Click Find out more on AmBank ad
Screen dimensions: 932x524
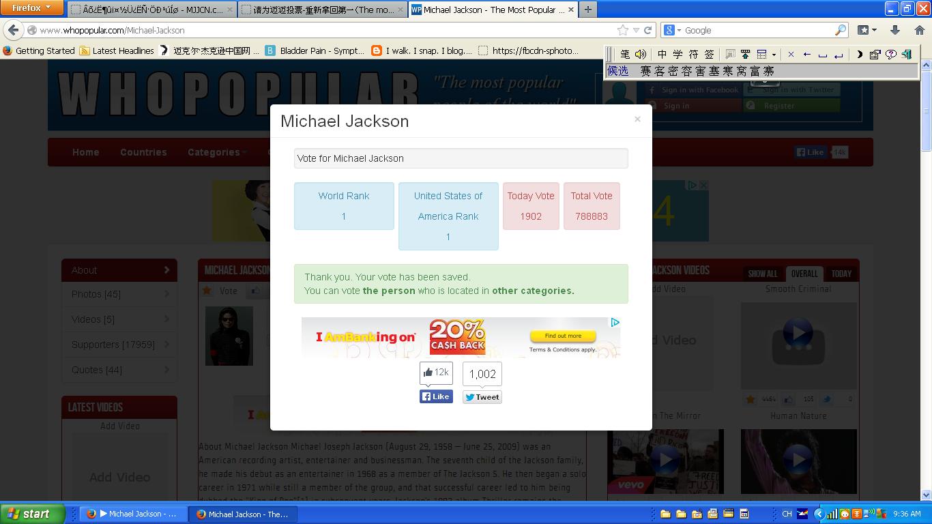click(563, 336)
